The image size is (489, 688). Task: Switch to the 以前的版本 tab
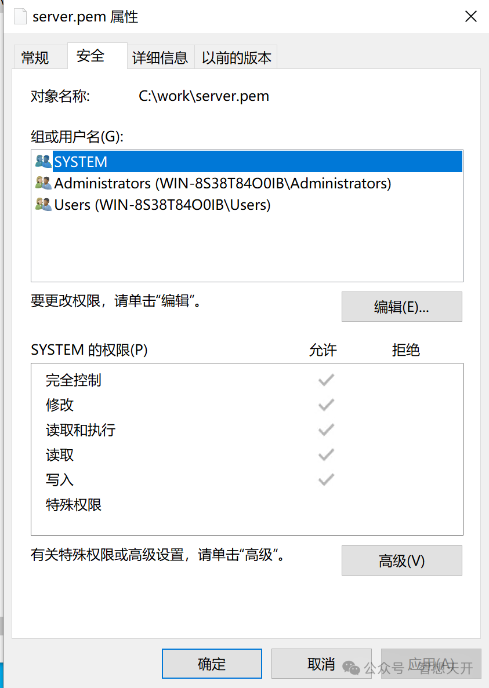point(236,57)
